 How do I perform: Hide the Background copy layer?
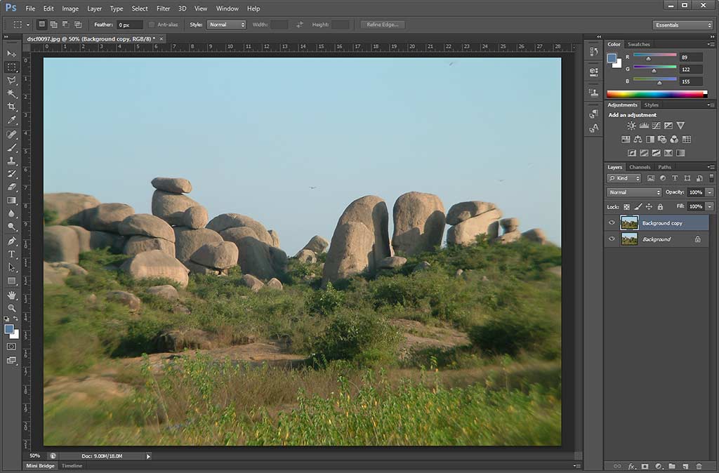612,223
